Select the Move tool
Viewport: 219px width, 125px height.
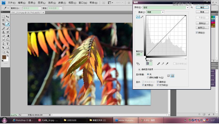click(x=7, y=17)
